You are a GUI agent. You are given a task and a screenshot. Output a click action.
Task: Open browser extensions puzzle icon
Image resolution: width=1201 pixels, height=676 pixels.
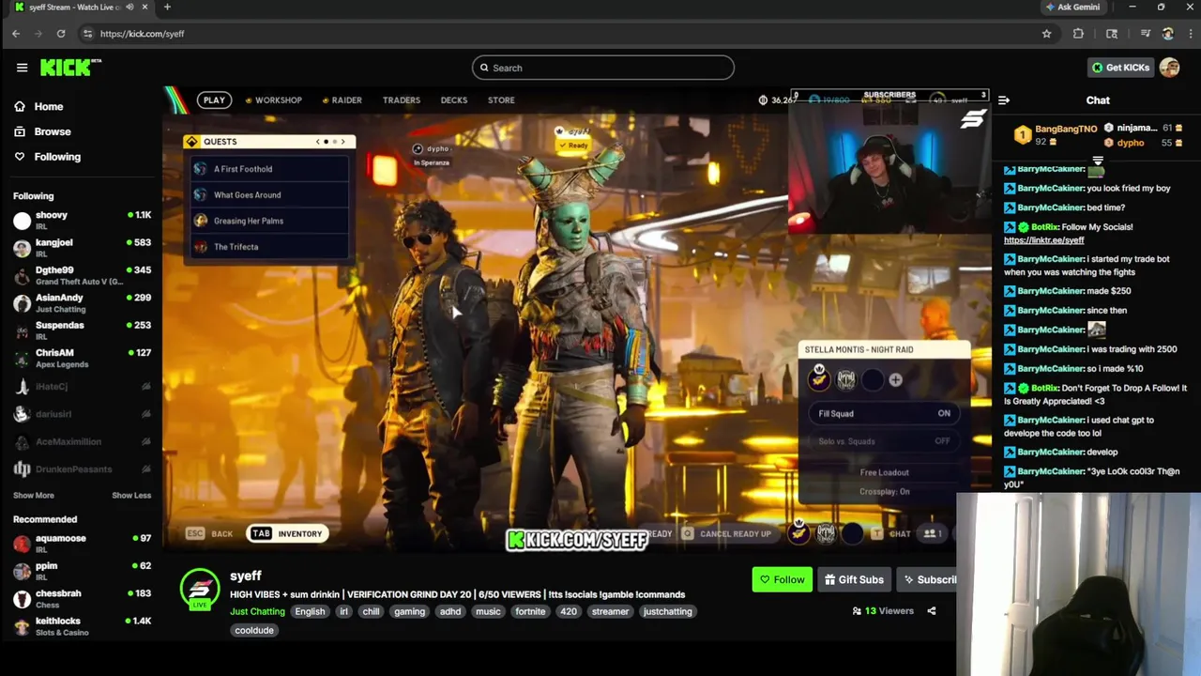pyautogui.click(x=1078, y=34)
